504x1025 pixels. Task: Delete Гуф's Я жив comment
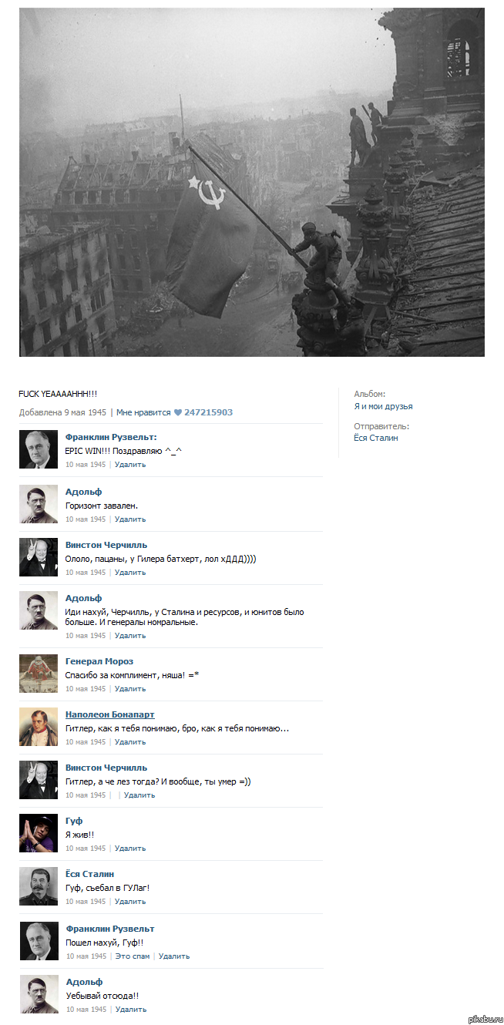[x=130, y=849]
